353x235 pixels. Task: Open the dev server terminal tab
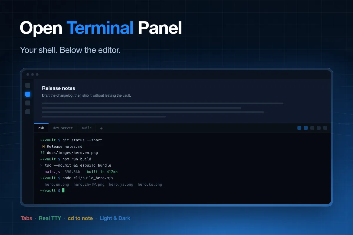(63, 128)
